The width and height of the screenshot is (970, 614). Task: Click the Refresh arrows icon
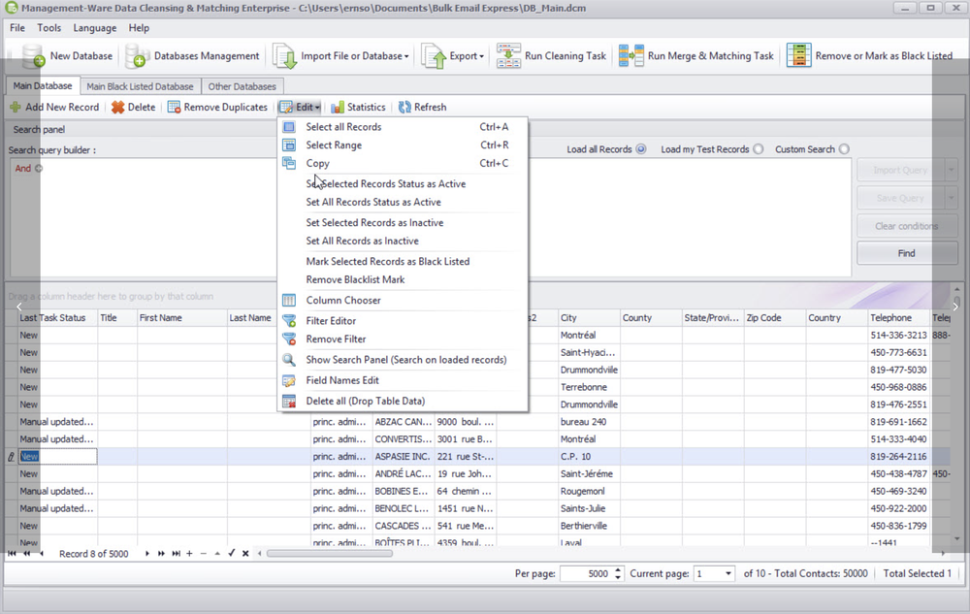404,107
